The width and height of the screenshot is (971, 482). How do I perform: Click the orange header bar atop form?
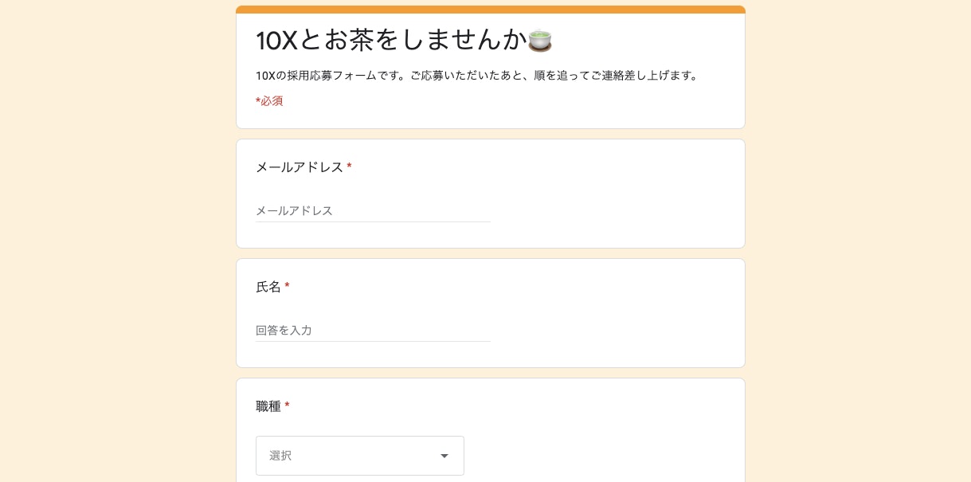coord(491,10)
